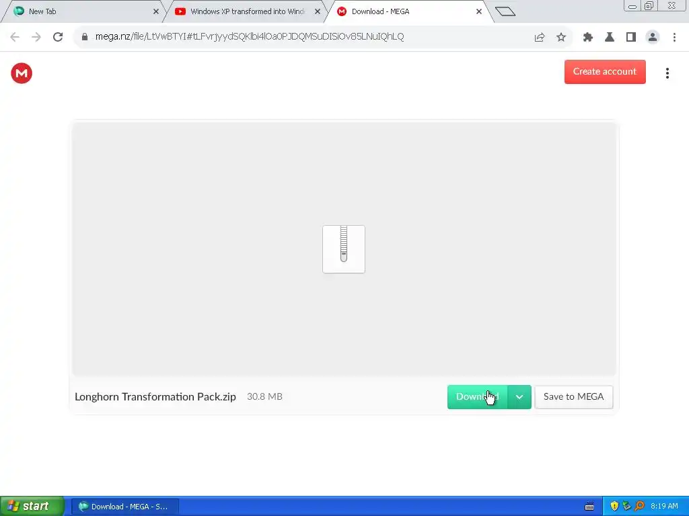The image size is (689, 516).
Task: Open the Windows start menu
Action: pos(32,507)
